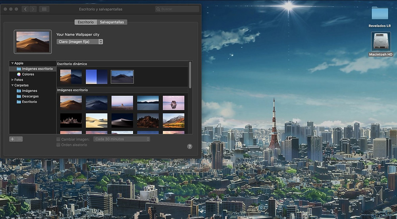The width and height of the screenshot is (397, 219).
Task: Select the Mojave day dune wallpaper
Action: tap(71, 103)
